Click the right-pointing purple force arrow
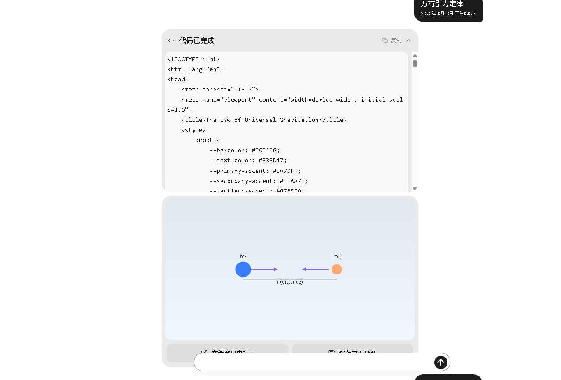The image size is (561, 380). pyautogui.click(x=265, y=269)
